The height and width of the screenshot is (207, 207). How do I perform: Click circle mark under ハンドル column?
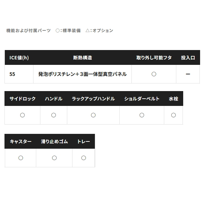coord(53,115)
